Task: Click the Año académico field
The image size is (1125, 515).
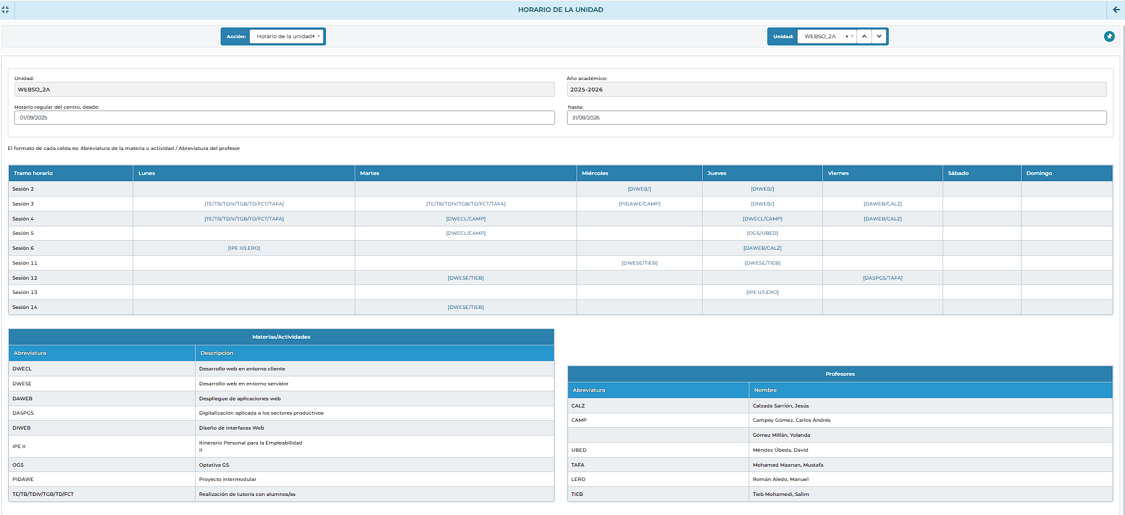Action: click(836, 90)
